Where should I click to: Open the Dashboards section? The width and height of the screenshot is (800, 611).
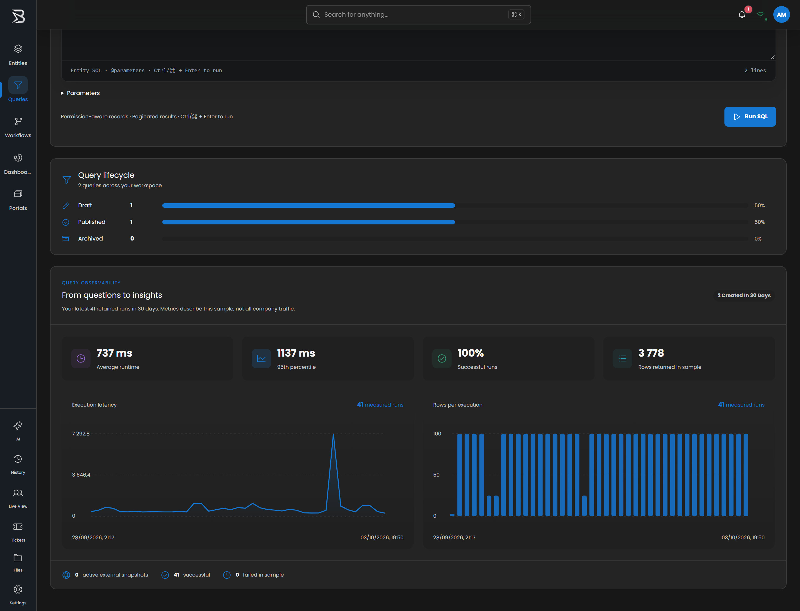(x=18, y=164)
